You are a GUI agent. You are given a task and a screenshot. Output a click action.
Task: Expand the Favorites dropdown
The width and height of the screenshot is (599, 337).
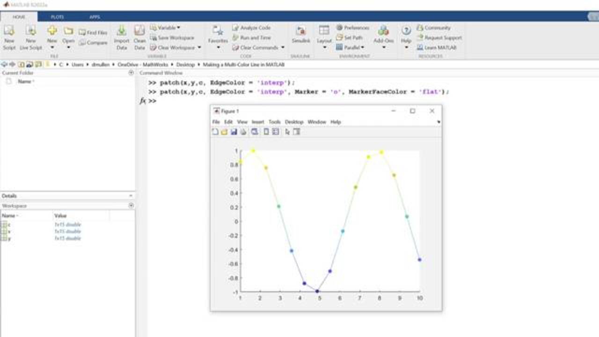[218, 47]
